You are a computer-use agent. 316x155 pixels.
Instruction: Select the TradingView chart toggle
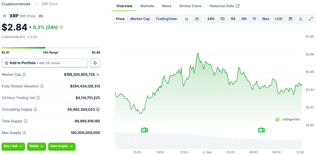point(166,19)
